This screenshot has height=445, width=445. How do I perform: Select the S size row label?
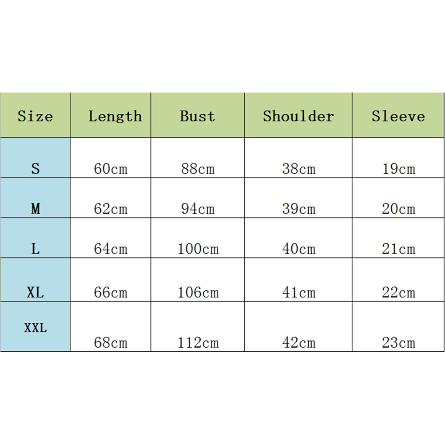pyautogui.click(x=36, y=169)
